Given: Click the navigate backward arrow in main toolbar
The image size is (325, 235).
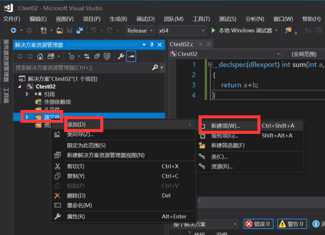Looking at the screenshot, I should tap(14, 31).
